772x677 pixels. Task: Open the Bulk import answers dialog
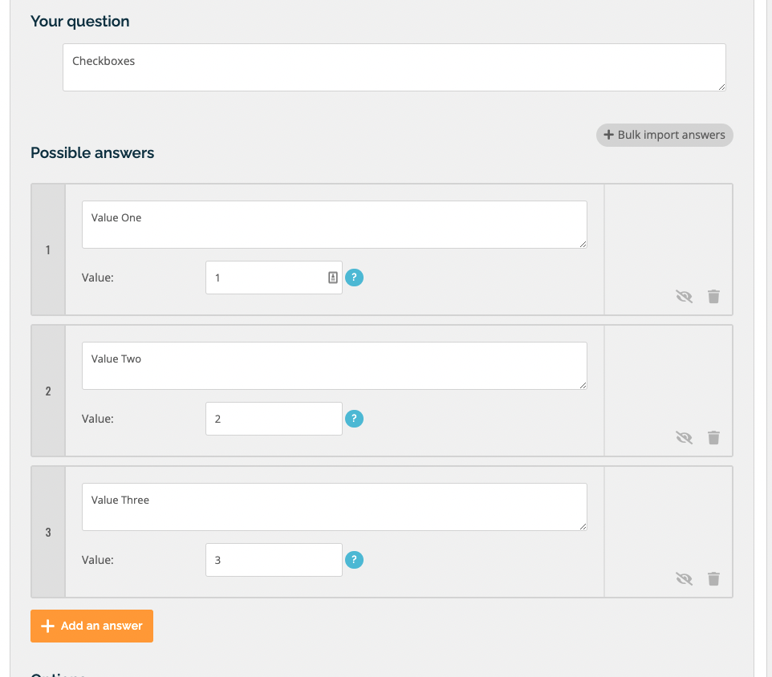point(664,135)
